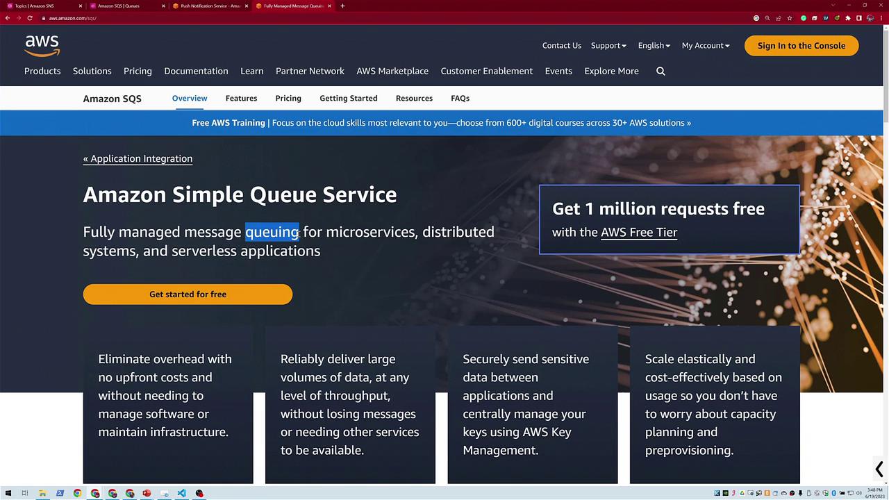Close the Topics | Amazon SNS tab
This screenshot has height=500, width=889.
[80, 6]
